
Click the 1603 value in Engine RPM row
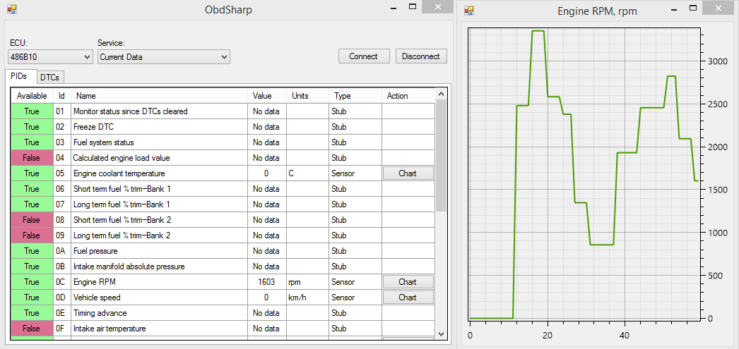pyautogui.click(x=267, y=282)
